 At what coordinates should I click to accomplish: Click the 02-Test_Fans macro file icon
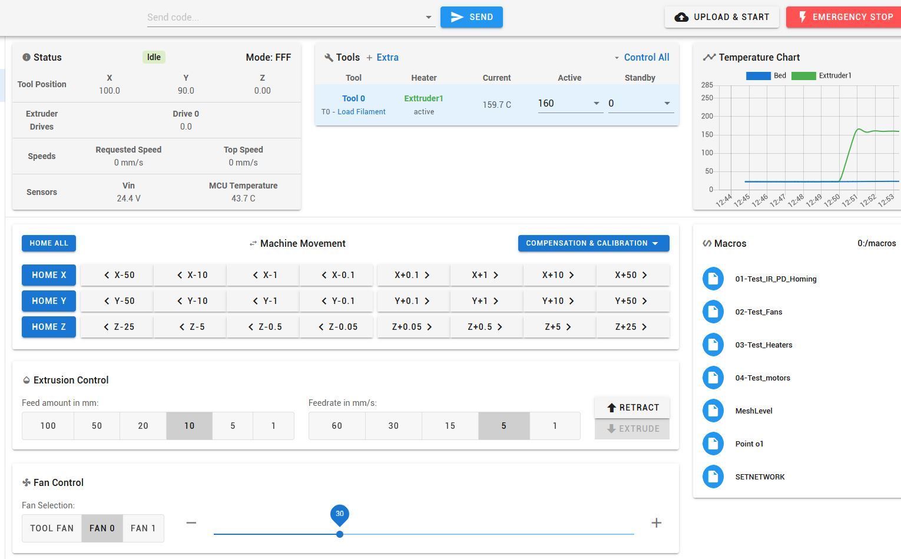click(713, 312)
